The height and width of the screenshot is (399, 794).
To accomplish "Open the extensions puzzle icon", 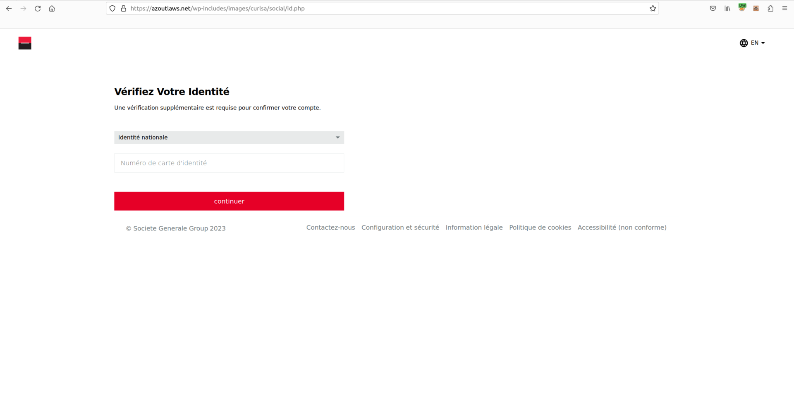I will tap(770, 8).
